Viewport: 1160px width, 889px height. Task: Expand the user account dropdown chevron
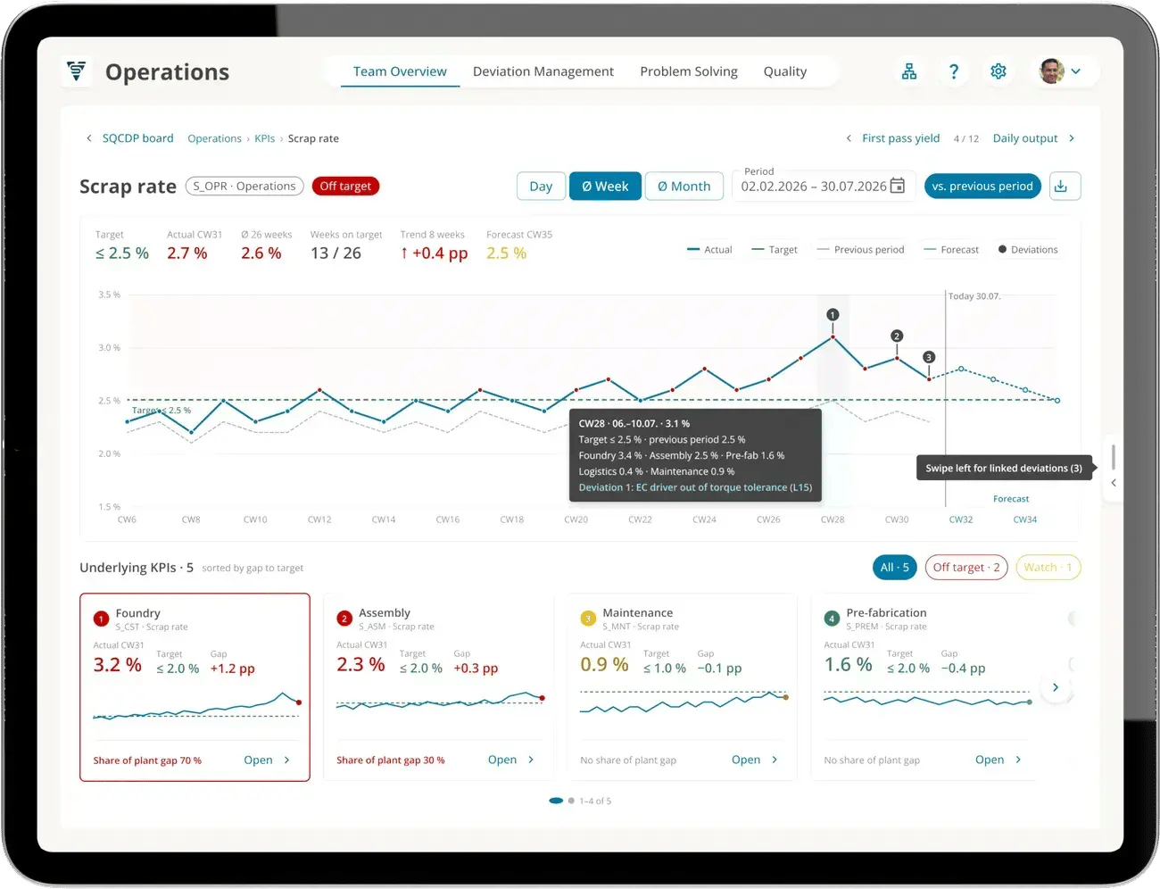tap(1076, 71)
